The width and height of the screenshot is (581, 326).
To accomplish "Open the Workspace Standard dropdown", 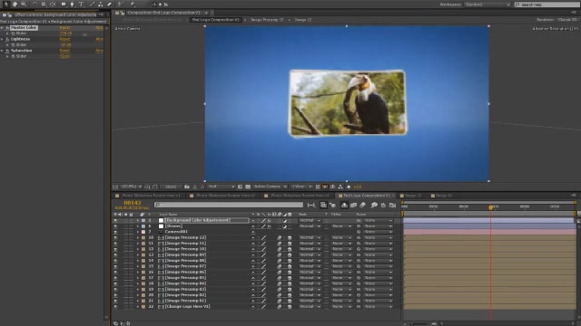I will [487, 5].
